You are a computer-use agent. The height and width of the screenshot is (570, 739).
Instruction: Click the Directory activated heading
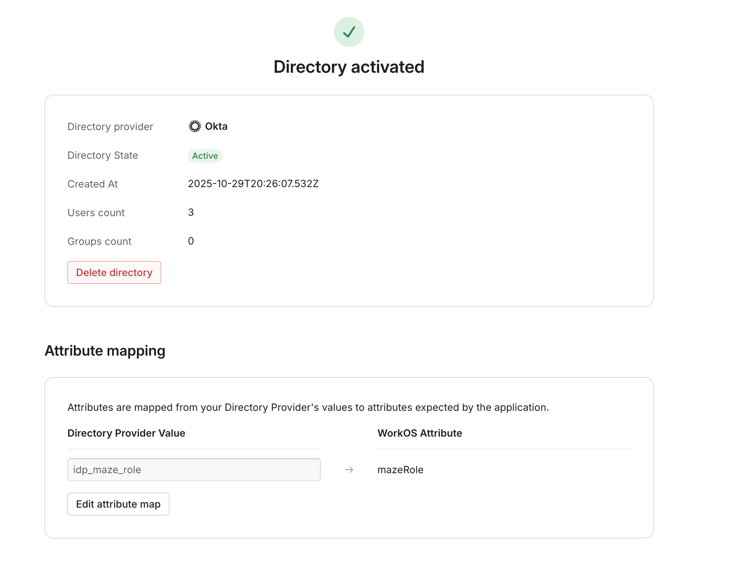[x=349, y=67]
